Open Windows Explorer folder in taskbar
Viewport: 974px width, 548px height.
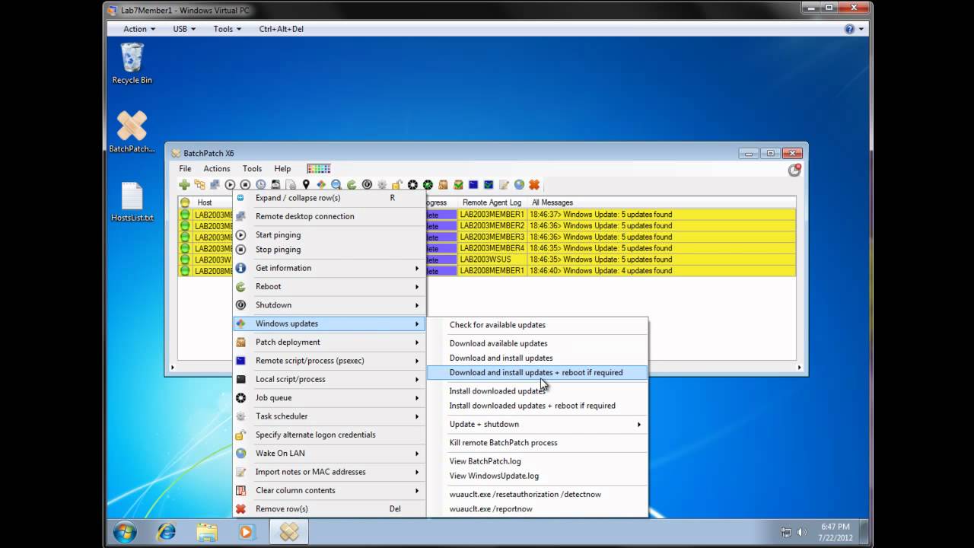point(206,531)
